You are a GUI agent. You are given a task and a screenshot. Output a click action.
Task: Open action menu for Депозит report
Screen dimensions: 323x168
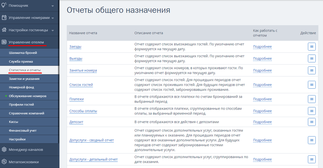[x=312, y=122]
